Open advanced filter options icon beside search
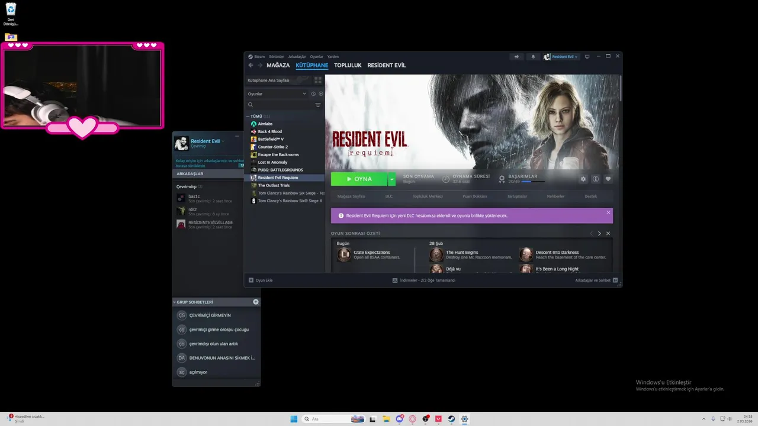Viewport: 758px width, 426px height. 318,105
